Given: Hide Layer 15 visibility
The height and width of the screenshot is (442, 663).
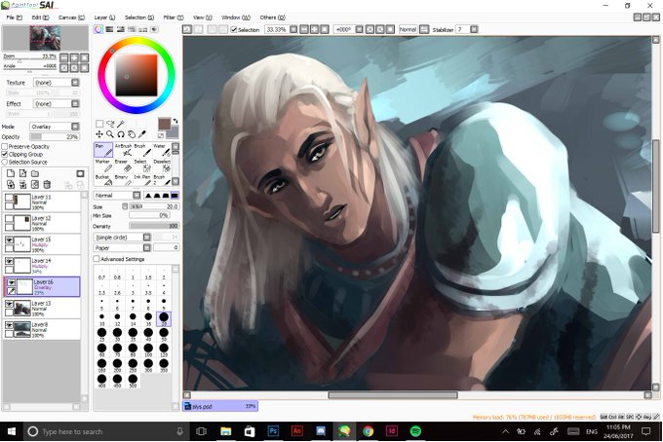Looking at the screenshot, I should (x=9, y=239).
